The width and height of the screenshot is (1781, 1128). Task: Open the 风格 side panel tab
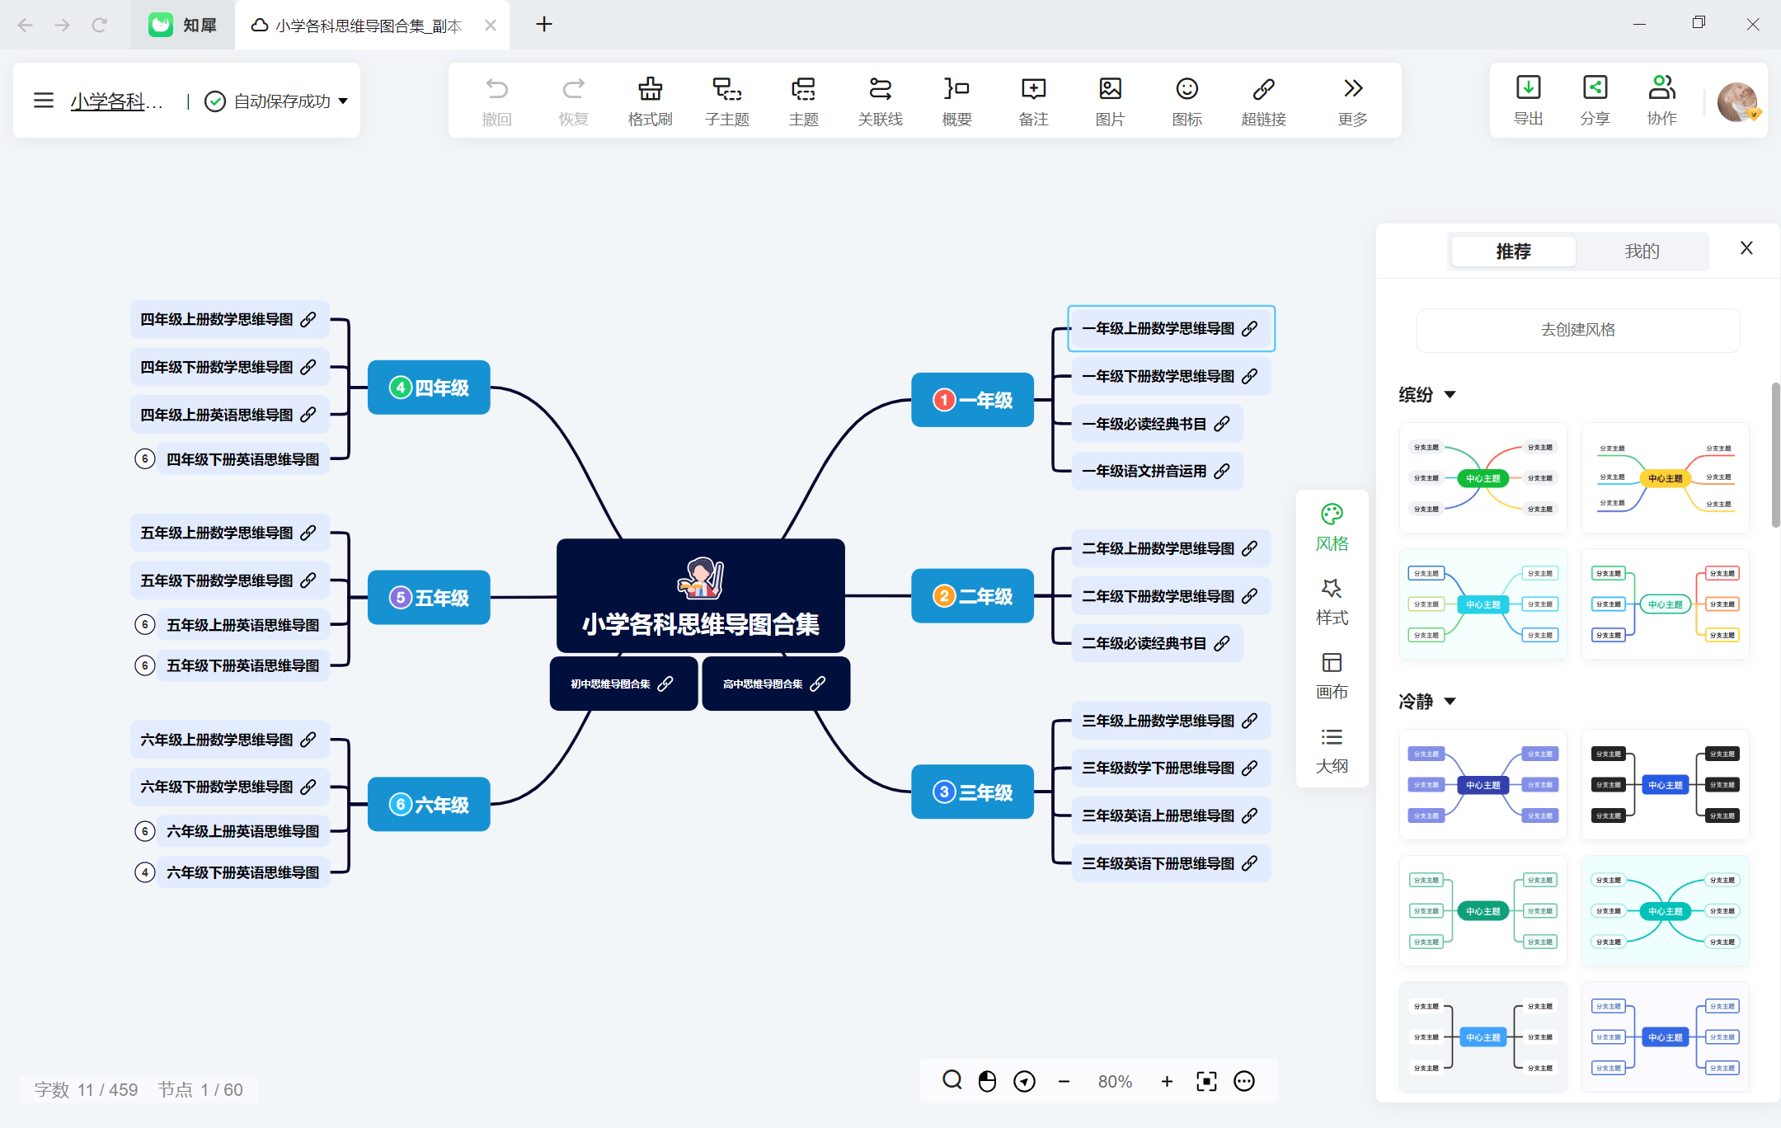pos(1332,528)
